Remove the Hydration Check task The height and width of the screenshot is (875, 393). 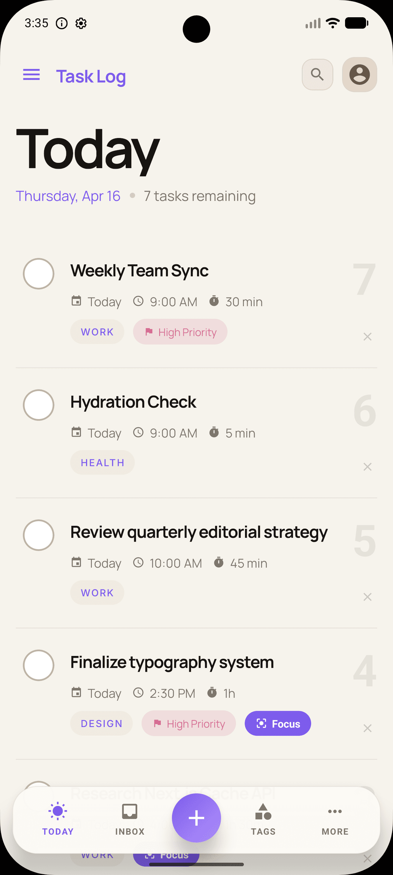[367, 467]
